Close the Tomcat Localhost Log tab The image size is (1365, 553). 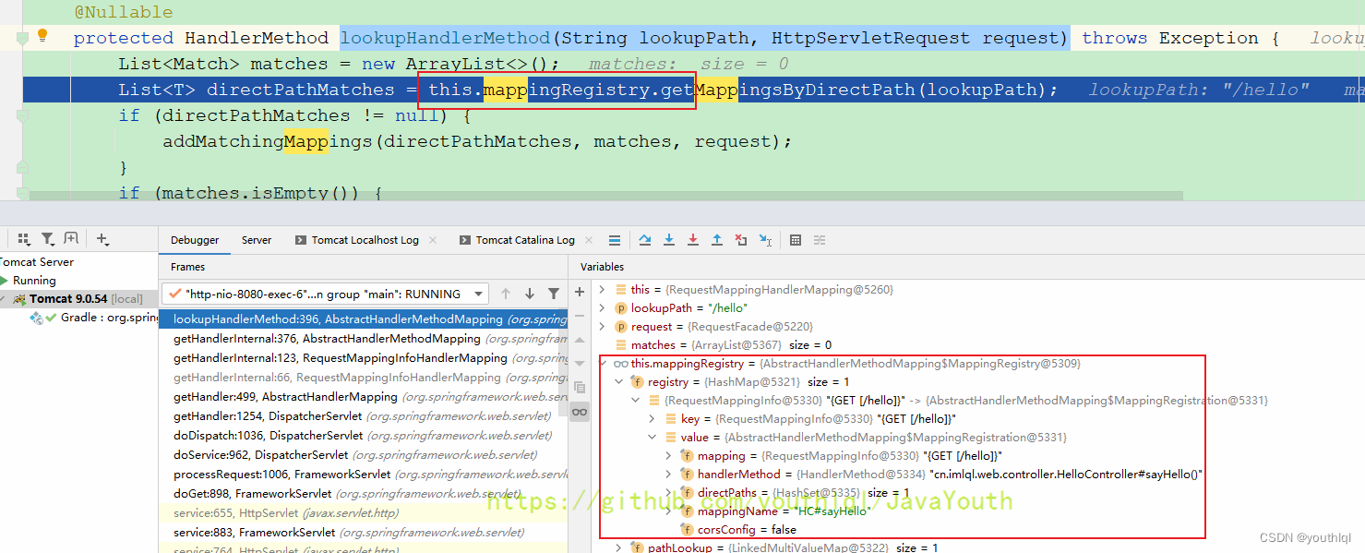click(434, 240)
